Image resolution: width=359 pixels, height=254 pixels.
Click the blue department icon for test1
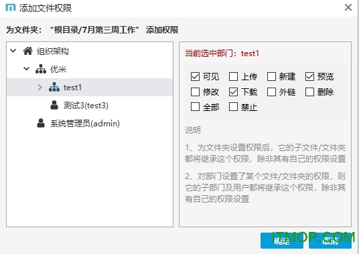point(54,88)
